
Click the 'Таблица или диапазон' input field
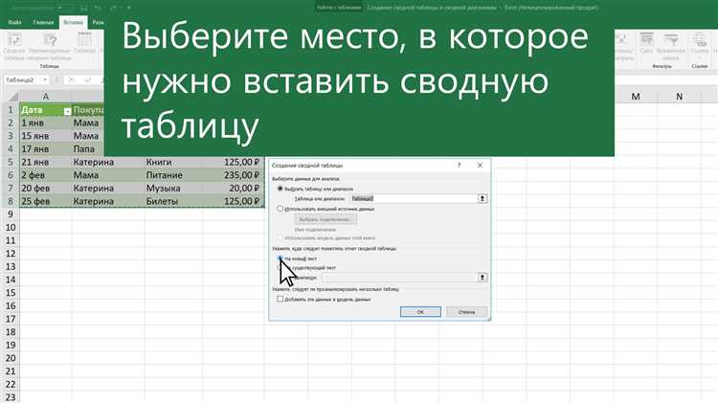[x=414, y=198]
